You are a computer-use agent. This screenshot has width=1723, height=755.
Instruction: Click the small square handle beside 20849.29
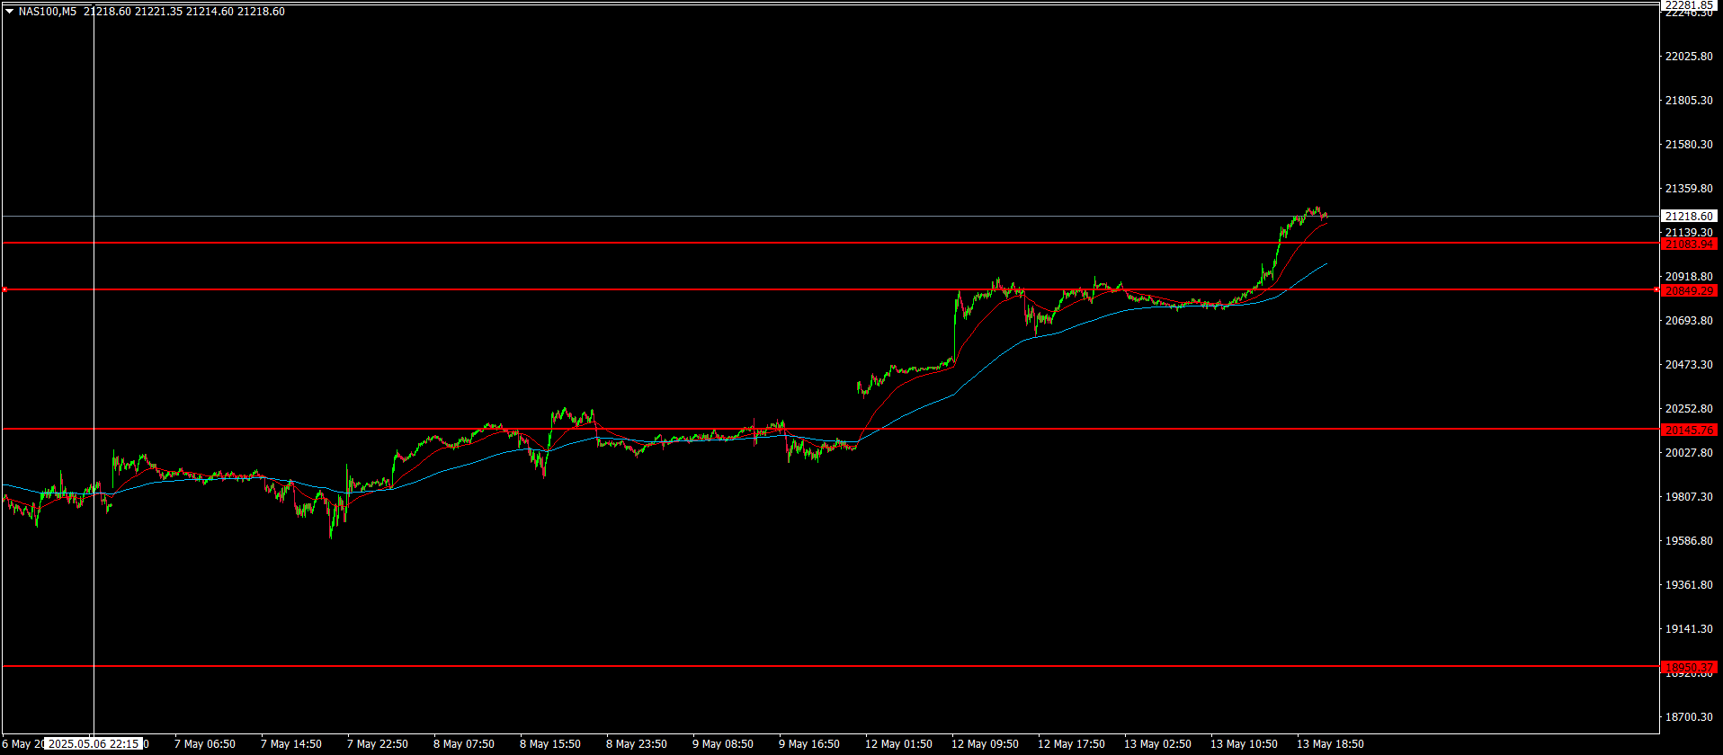(x=1658, y=290)
